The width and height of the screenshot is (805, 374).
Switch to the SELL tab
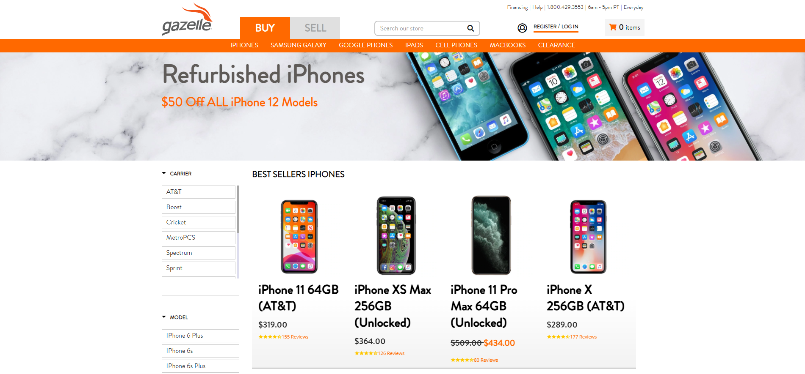coord(315,28)
